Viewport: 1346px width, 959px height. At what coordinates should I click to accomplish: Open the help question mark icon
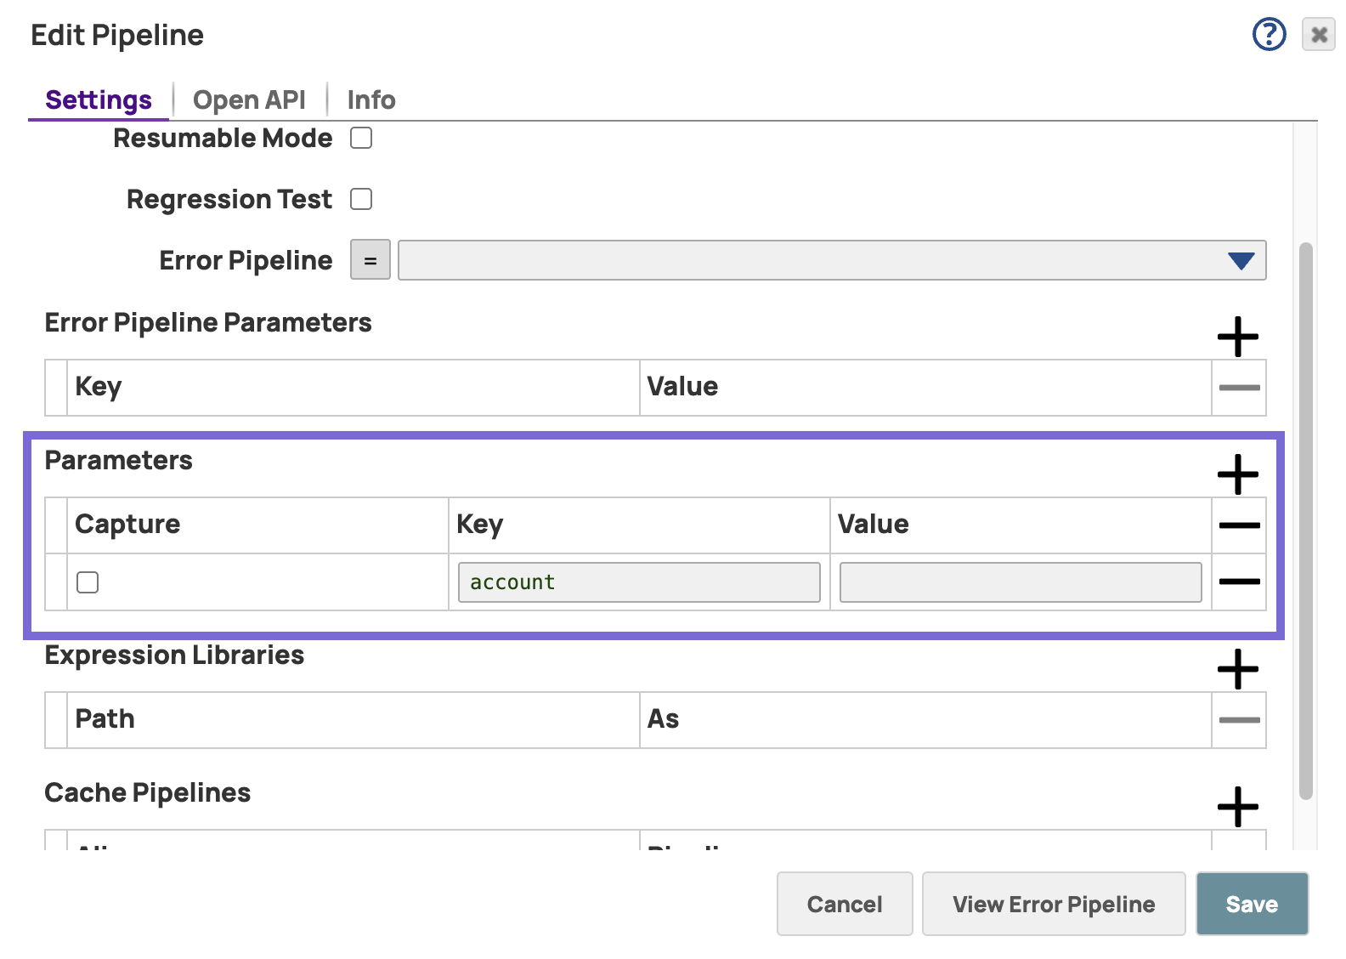point(1269,35)
